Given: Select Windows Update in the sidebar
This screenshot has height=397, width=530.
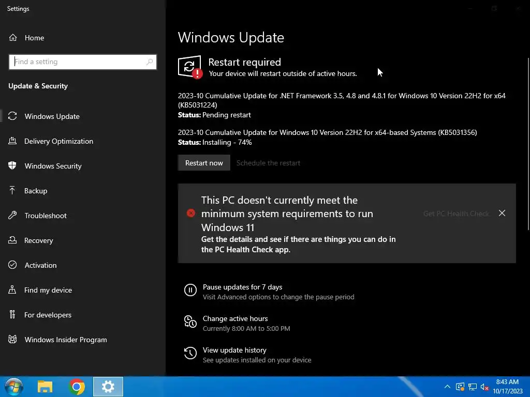Looking at the screenshot, I should click(x=52, y=116).
